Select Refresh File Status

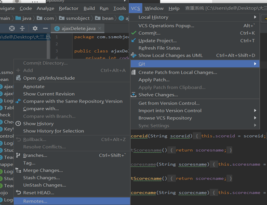195,48
